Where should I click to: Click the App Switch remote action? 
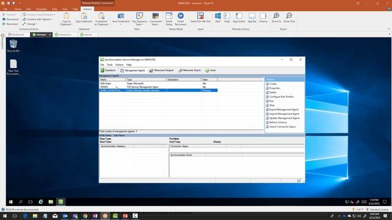(239, 18)
